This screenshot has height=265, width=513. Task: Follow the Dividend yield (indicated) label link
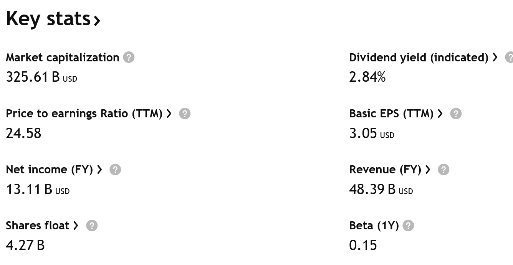tap(419, 58)
